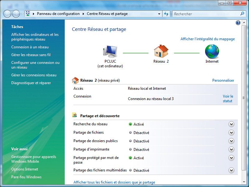249x187 pixels.
Task: Open arrow before 'Panneau de configuration' breadcrumb
Action: click(x=34, y=14)
